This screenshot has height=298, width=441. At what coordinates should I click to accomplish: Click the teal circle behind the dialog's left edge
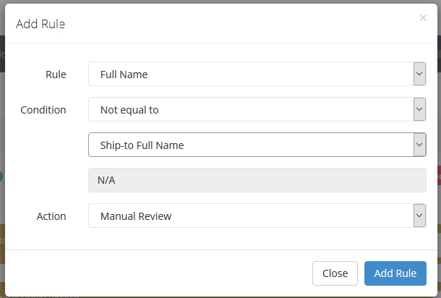[1, 176]
